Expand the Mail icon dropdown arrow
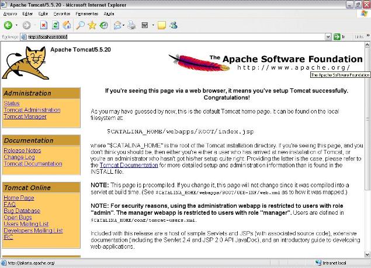Image resolution: width=371 pixels, height=268 pixels. 124,25
